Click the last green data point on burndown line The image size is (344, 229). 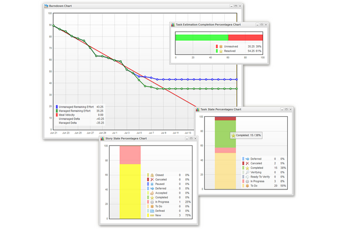click(x=237, y=89)
